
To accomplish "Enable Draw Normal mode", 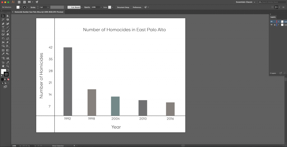I will (2, 83).
